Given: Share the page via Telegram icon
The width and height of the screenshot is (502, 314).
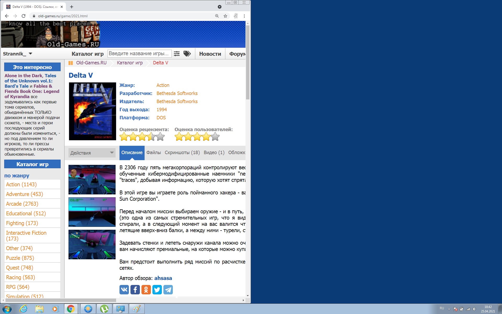Looking at the screenshot, I should pyautogui.click(x=168, y=290).
